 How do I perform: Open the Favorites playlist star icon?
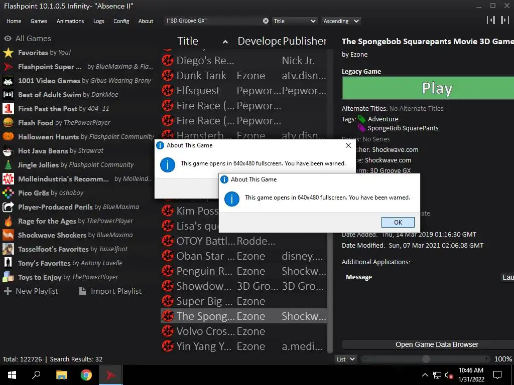click(x=8, y=53)
